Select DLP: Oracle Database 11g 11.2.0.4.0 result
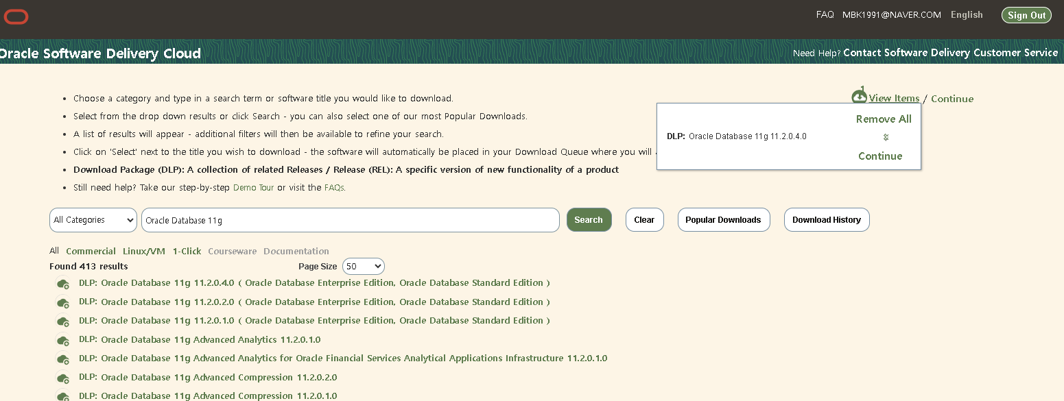 click(x=314, y=283)
